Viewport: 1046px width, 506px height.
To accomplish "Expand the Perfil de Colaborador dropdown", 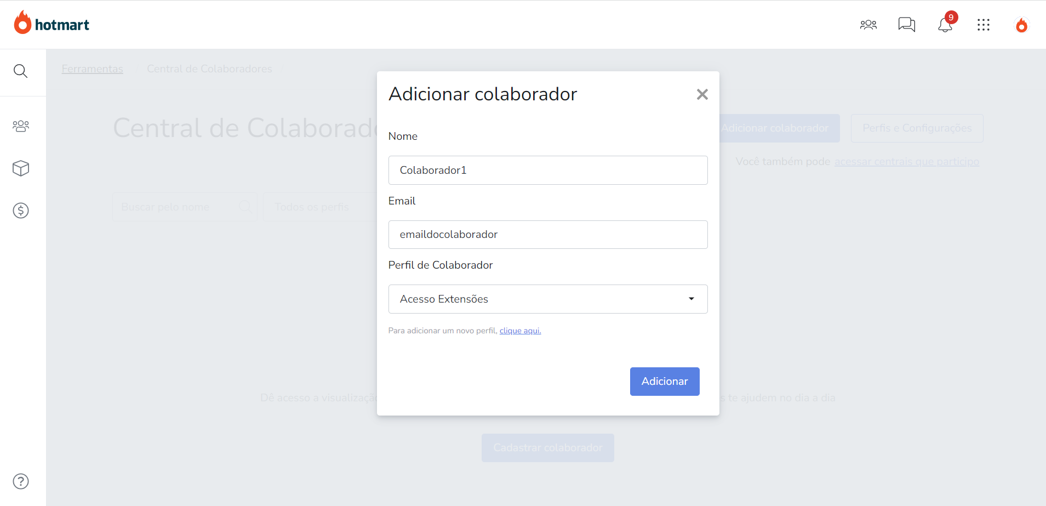I will pos(548,299).
